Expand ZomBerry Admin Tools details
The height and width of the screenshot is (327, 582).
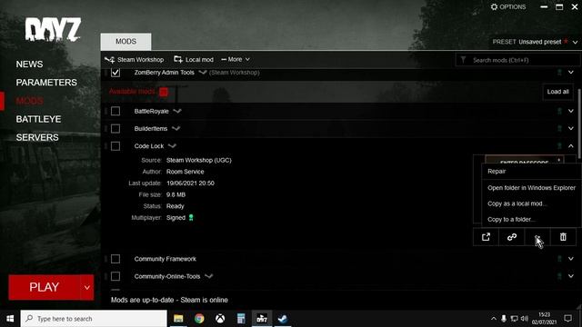point(571,72)
